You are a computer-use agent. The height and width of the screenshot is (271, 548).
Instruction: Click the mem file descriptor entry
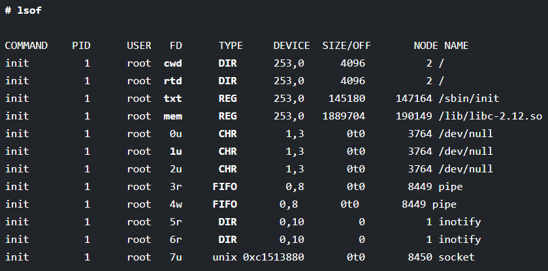tap(173, 116)
